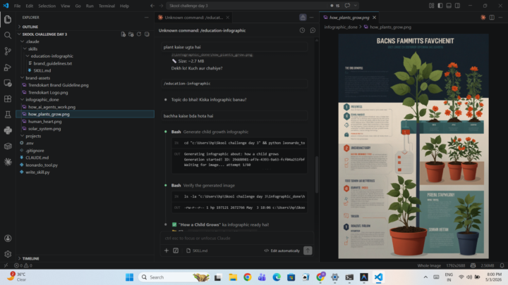Click the Claude chat input field
508x285 pixels.
pyautogui.click(x=236, y=238)
